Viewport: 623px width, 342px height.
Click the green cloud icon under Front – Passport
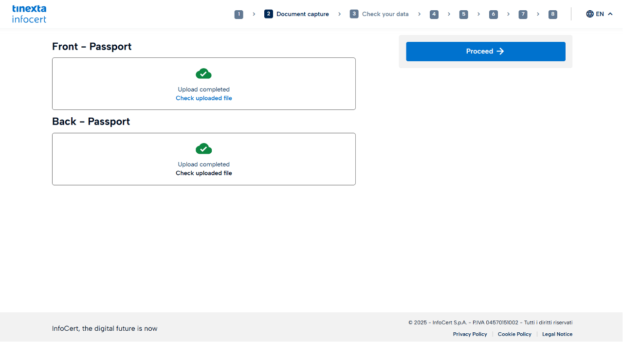point(203,73)
